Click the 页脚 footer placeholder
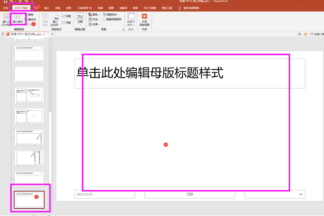324x216 pixels. click(190, 194)
